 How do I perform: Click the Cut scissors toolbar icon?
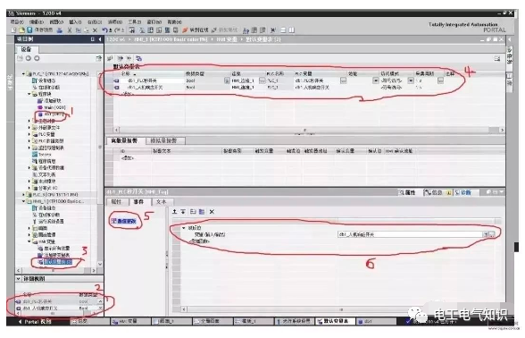click(70, 30)
